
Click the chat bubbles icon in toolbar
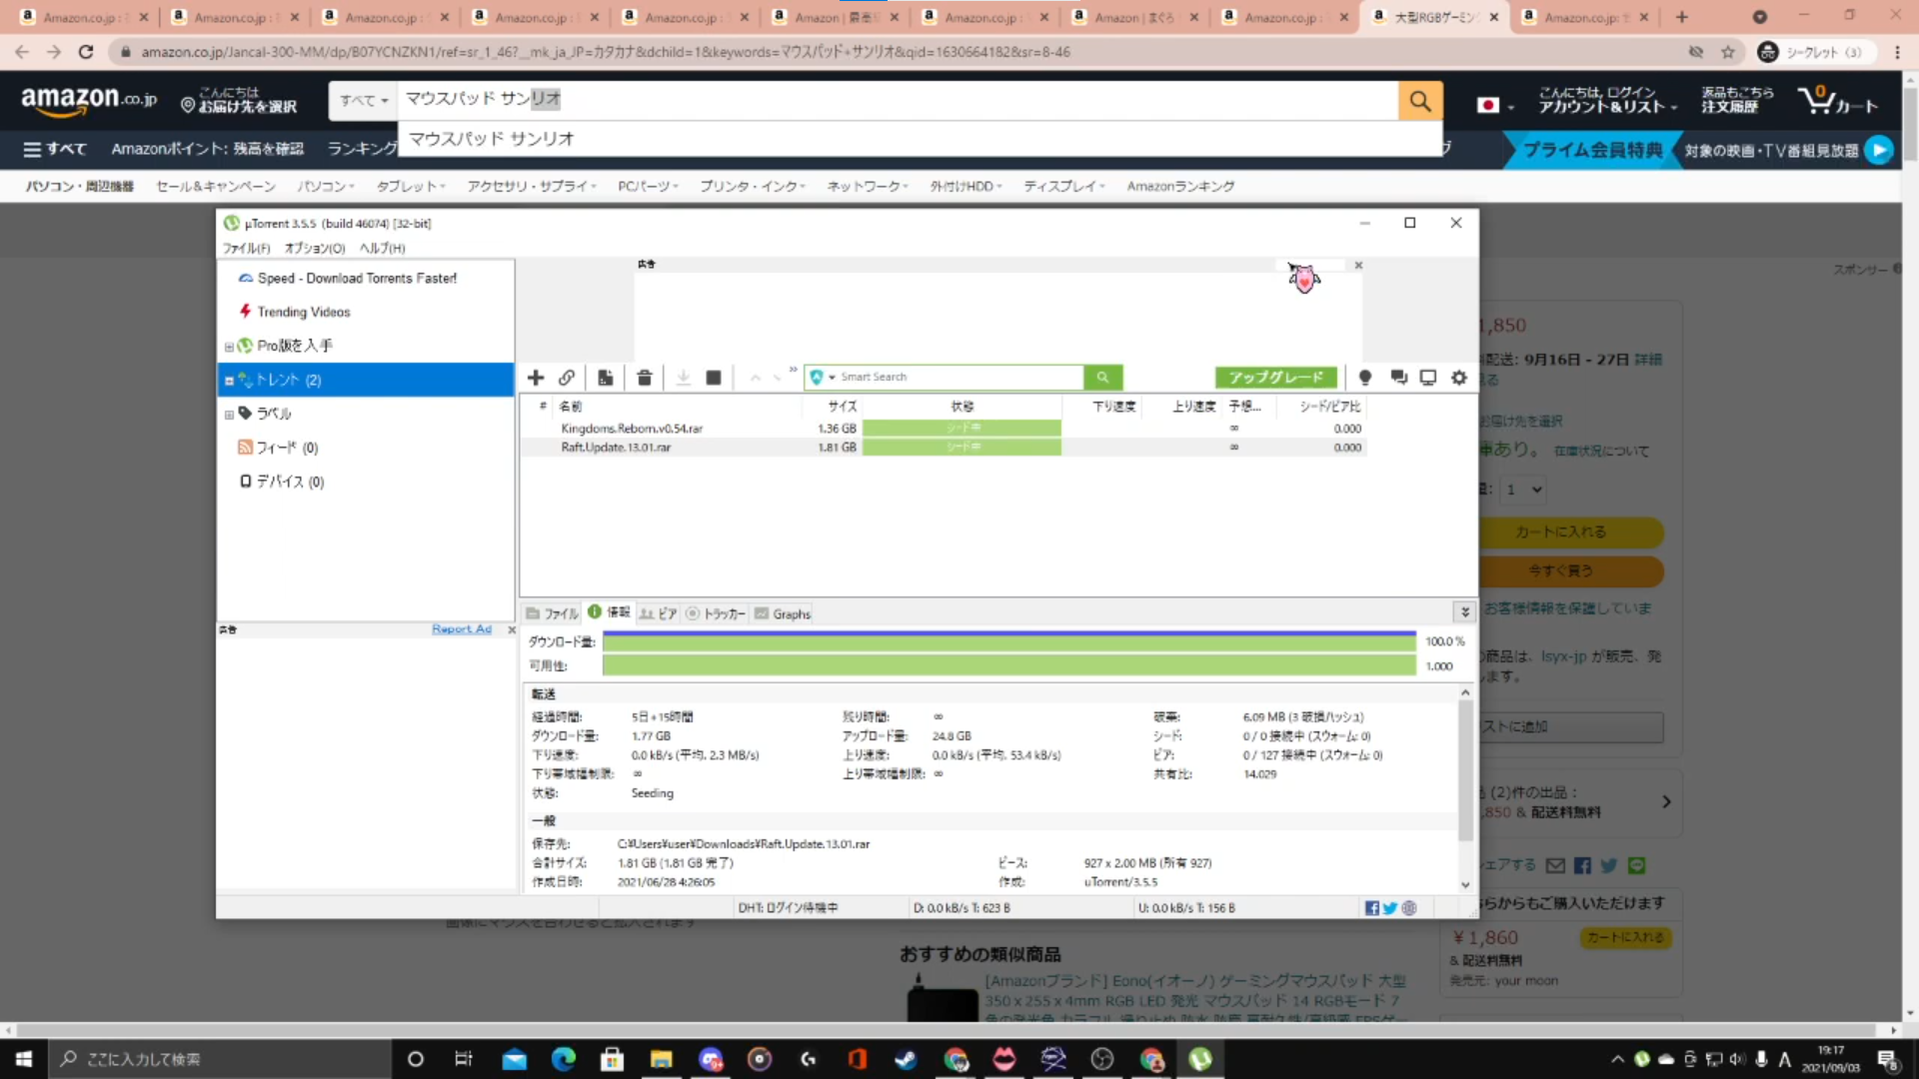[x=1398, y=378]
